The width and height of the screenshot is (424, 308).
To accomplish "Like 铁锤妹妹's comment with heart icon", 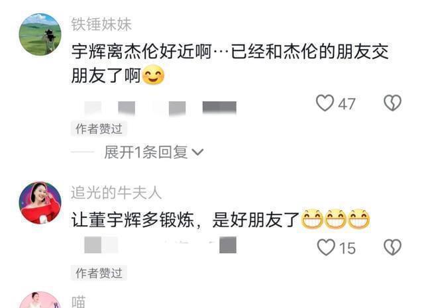I will (x=325, y=103).
